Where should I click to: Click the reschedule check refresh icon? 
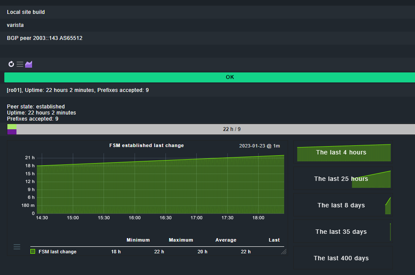pyautogui.click(x=11, y=64)
